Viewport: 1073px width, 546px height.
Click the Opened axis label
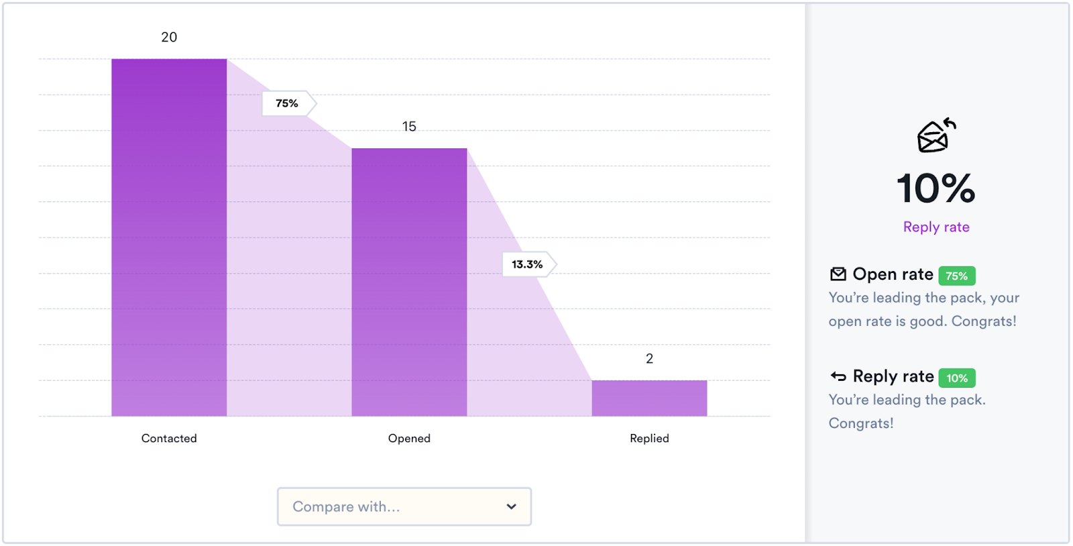point(409,438)
